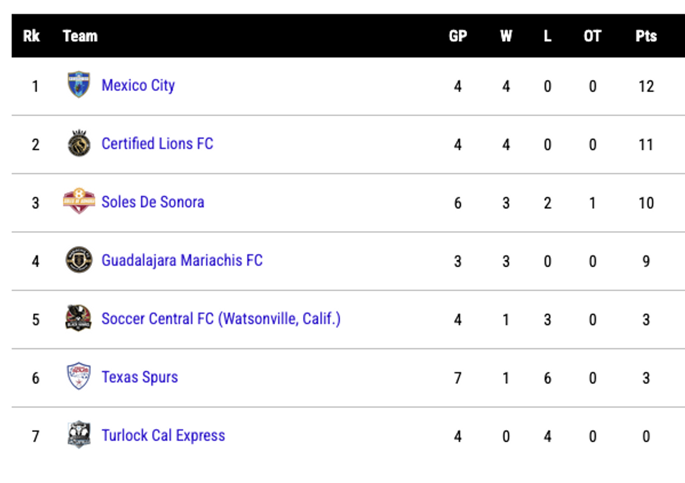Visit the Guadalajara Mariachis FC link
Image resolution: width=685 pixels, height=483 pixels.
tap(182, 260)
